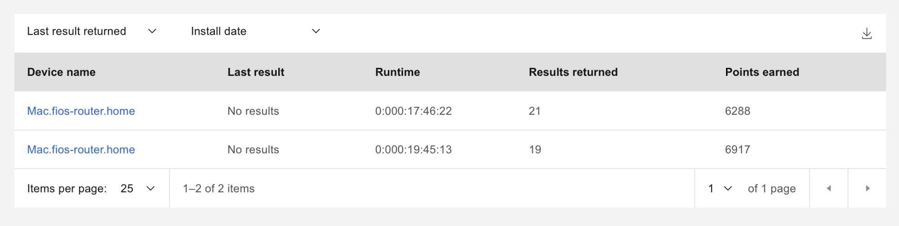Image resolution: width=899 pixels, height=226 pixels.
Task: Click the download results icon
Action: [866, 34]
